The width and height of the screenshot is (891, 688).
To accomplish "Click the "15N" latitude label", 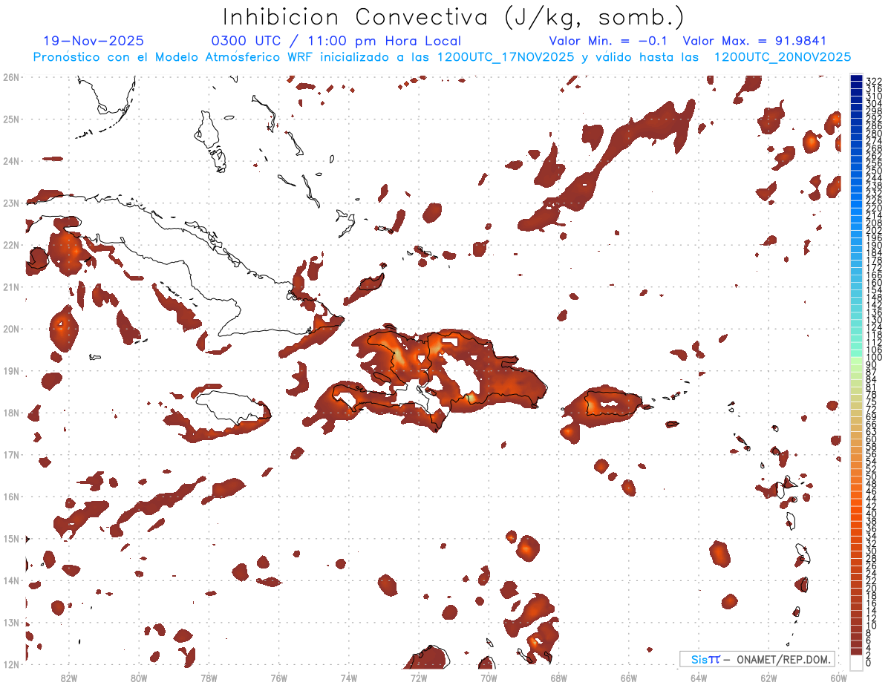I will click(x=11, y=538).
